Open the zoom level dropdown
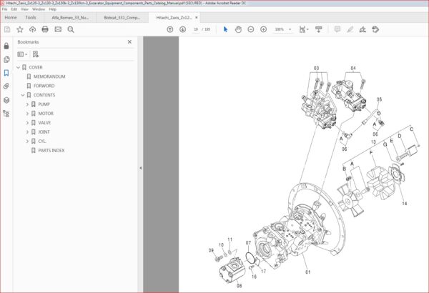Image resolution: width=429 pixels, height=293 pixels. pyautogui.click(x=290, y=29)
